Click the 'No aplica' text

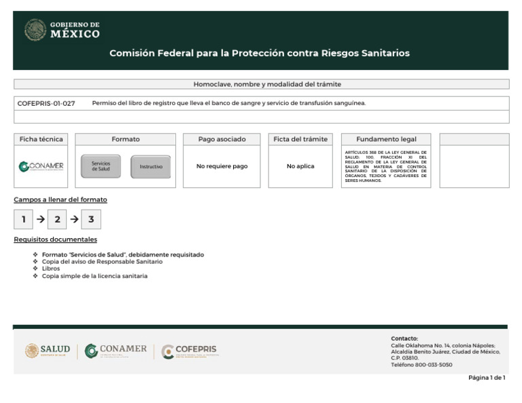click(300, 166)
